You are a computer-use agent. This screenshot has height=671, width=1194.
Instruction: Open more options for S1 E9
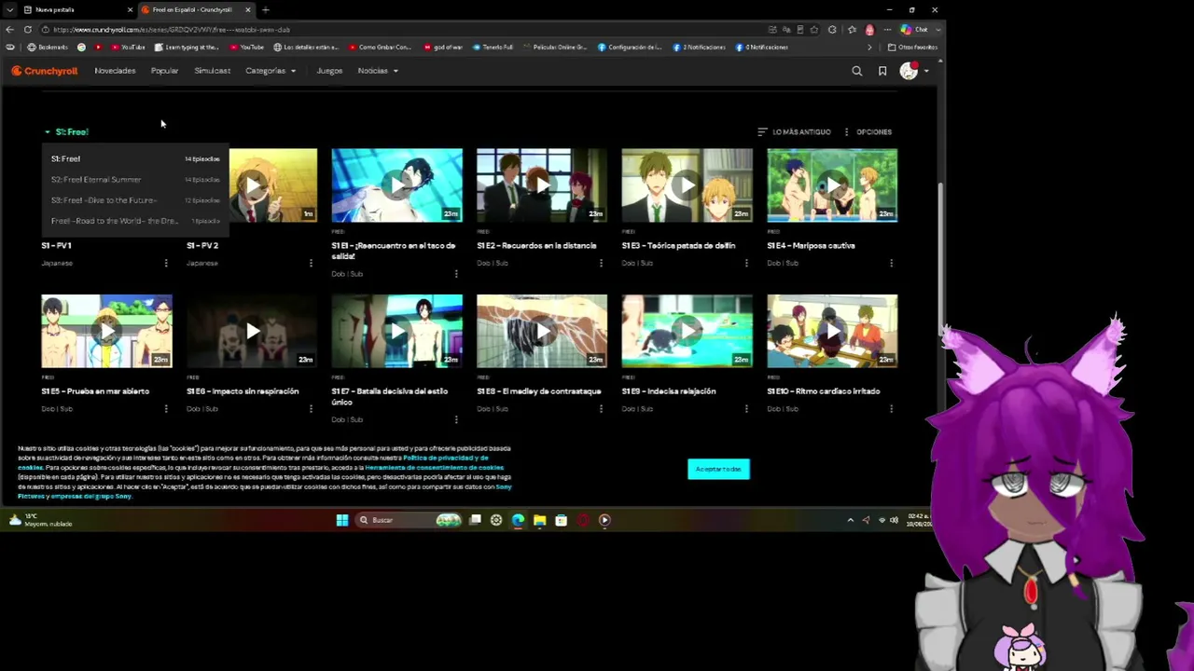[x=746, y=408]
